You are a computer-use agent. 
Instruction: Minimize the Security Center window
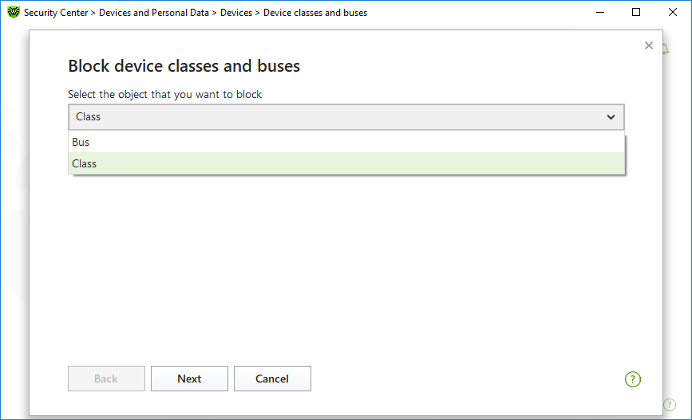coord(599,12)
